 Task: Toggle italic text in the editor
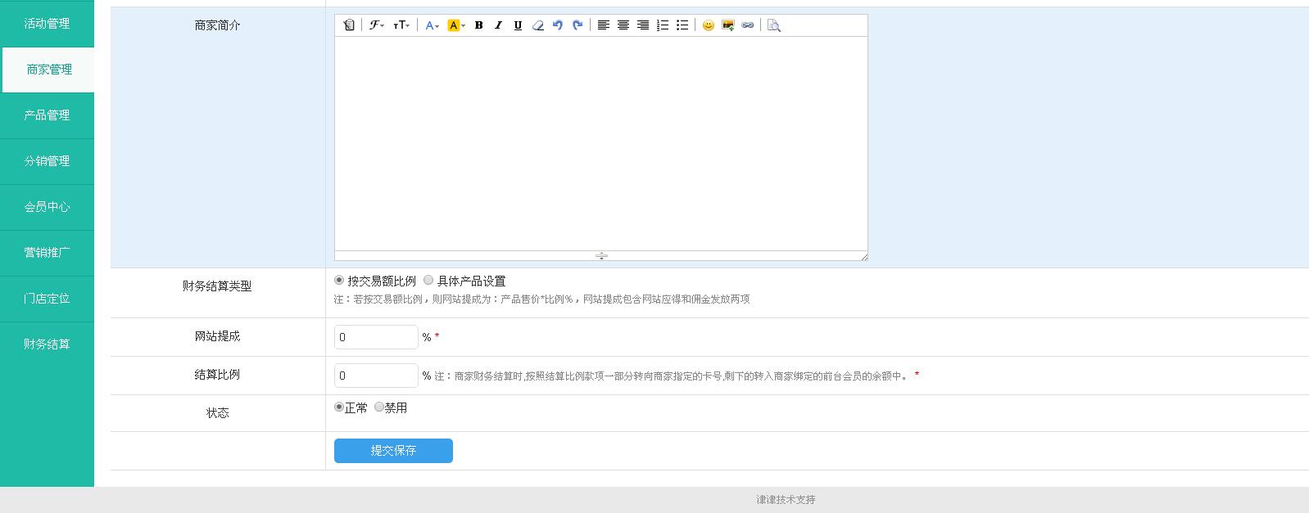point(498,25)
